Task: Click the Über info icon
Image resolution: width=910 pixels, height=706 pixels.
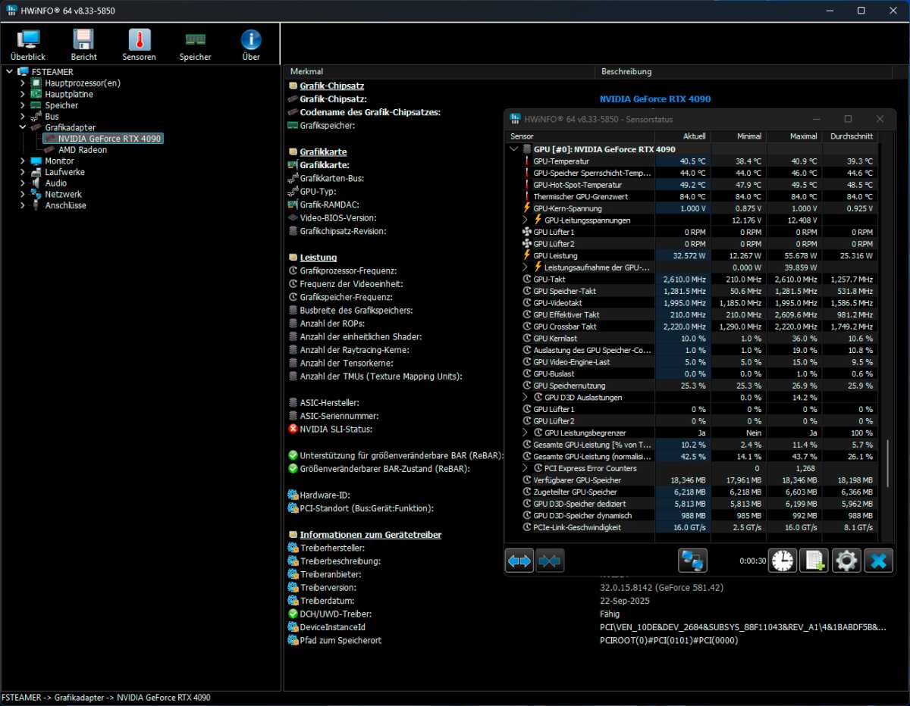Action: point(251,45)
